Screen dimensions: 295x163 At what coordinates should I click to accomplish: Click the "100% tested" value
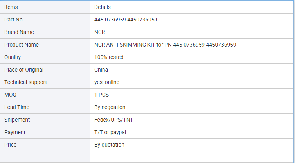click(109, 57)
